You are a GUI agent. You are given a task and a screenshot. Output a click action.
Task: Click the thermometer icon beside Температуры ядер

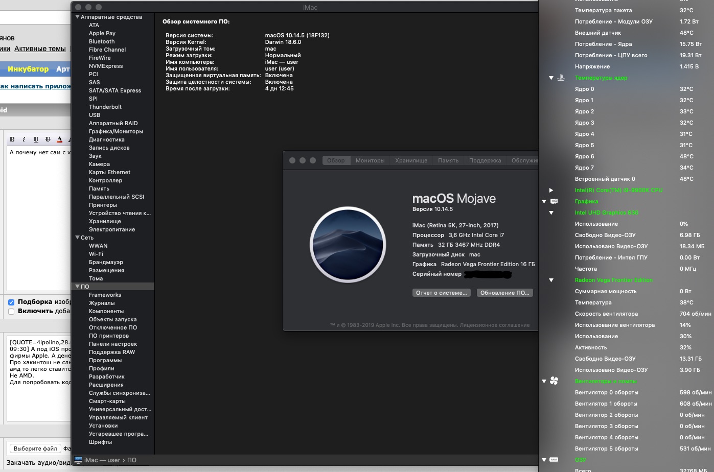click(561, 78)
